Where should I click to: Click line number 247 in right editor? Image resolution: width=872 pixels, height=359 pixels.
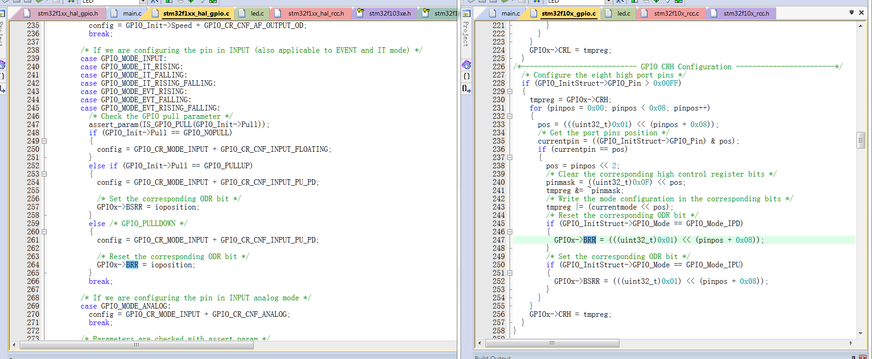click(499, 240)
